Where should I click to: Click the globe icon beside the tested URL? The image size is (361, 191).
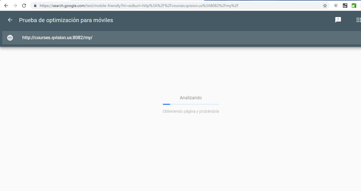[10, 38]
